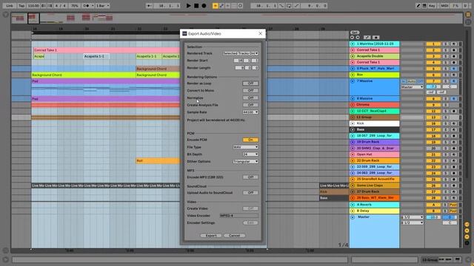The height and width of the screenshot is (266, 474).
Task: Click the Master volume value field
Action: click(433, 217)
